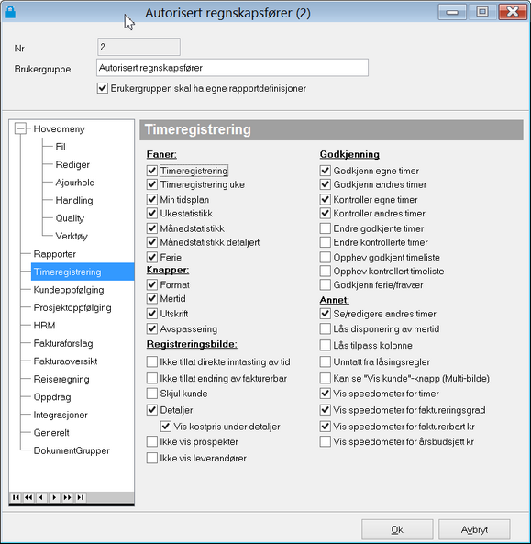The image size is (531, 544).
Task: Open Fakturaoversikt section
Action: click(x=65, y=361)
